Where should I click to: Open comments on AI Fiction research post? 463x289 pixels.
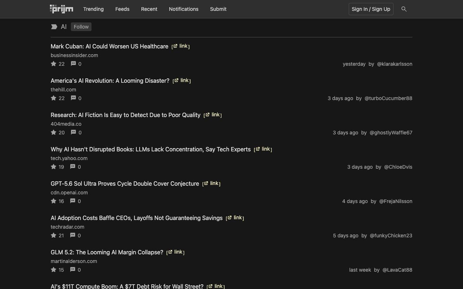click(73, 132)
